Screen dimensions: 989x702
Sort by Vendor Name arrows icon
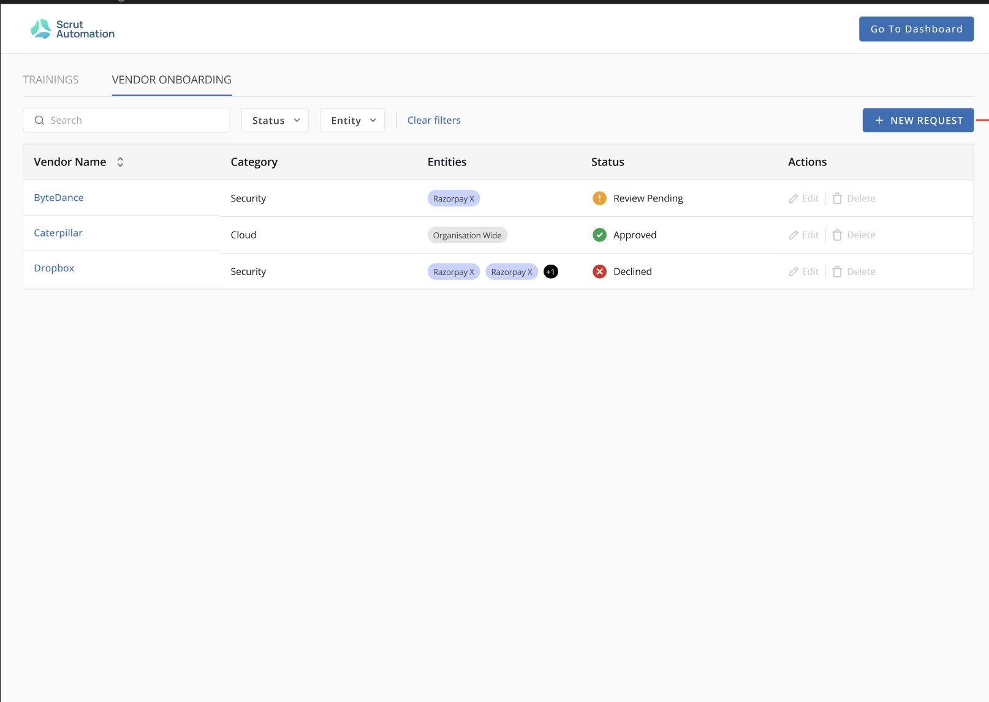(x=120, y=162)
